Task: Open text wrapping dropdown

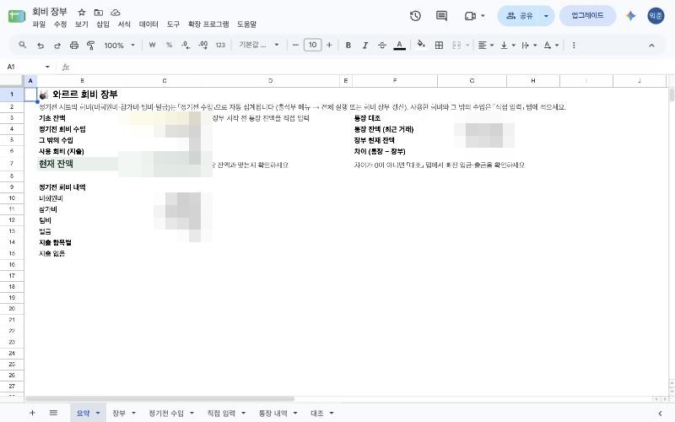Action: [529, 45]
